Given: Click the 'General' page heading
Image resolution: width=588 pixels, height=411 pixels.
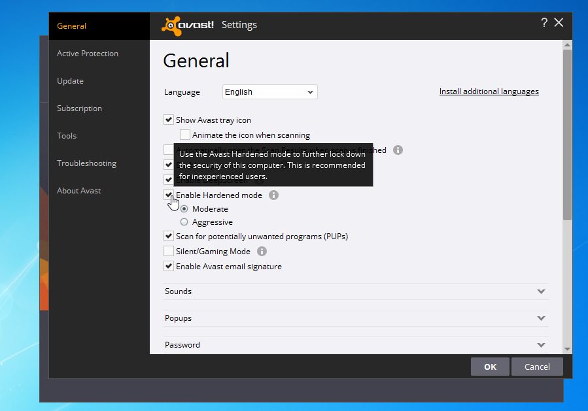Looking at the screenshot, I should coord(196,61).
